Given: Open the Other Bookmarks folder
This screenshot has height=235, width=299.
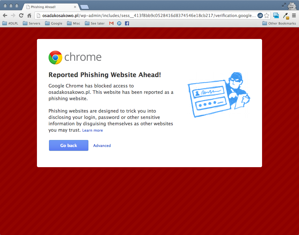Looking at the screenshot, I should coord(279,23).
